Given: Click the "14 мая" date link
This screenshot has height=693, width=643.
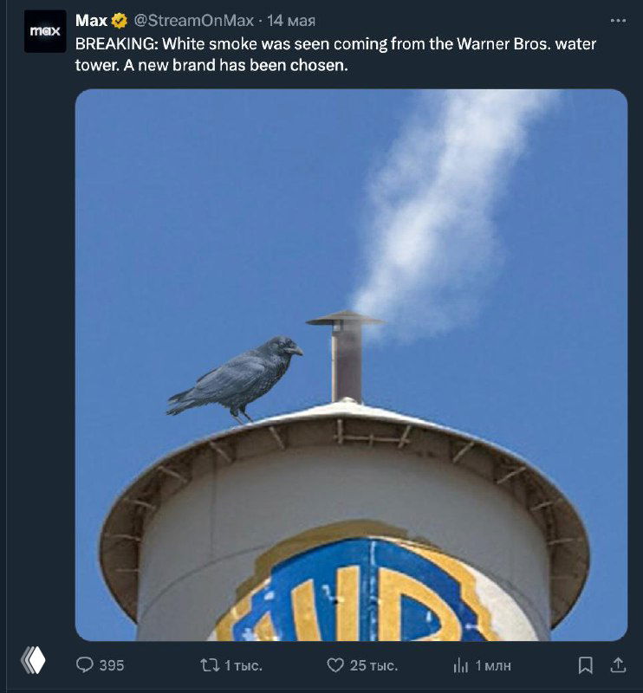Looking at the screenshot, I should 291,20.
